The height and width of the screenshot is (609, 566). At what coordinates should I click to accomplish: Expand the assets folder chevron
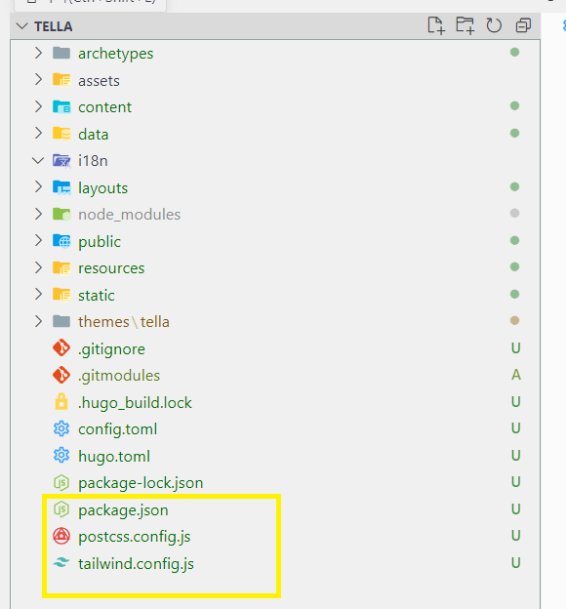(x=38, y=80)
